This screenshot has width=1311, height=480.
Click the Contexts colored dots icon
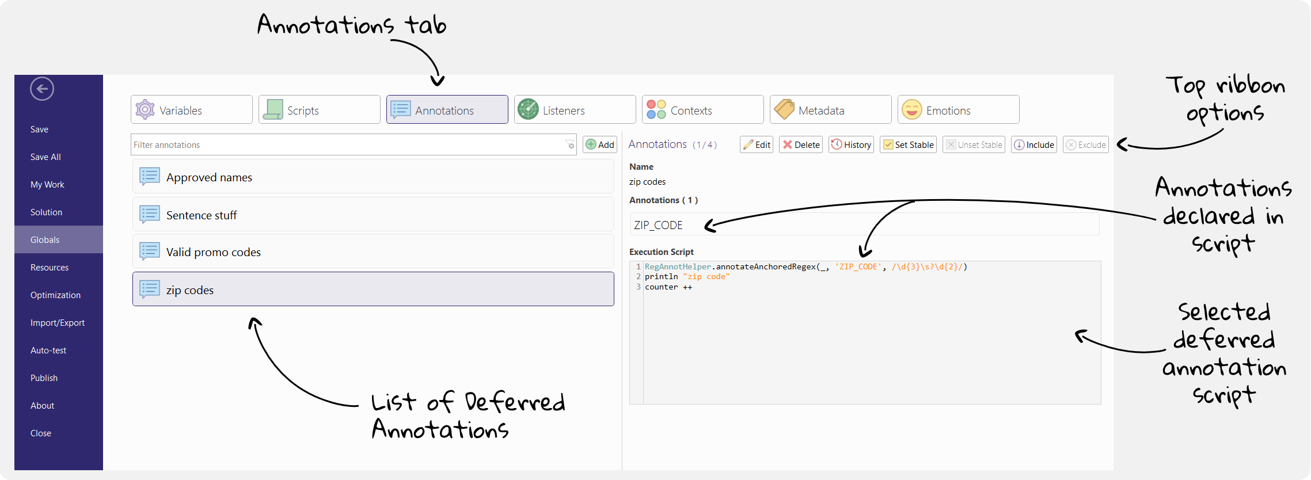coord(656,109)
